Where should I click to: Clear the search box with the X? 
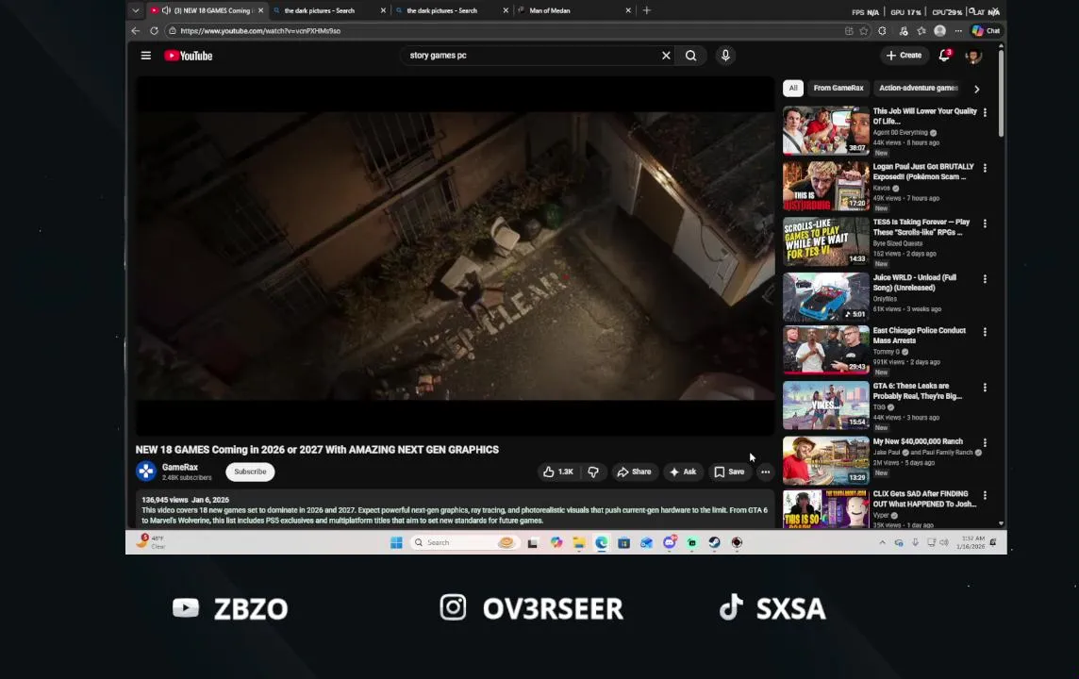point(666,56)
